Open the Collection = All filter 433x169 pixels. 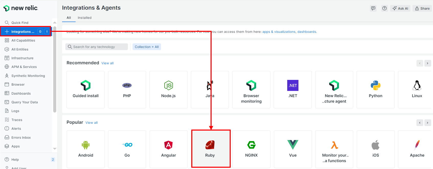147,47
